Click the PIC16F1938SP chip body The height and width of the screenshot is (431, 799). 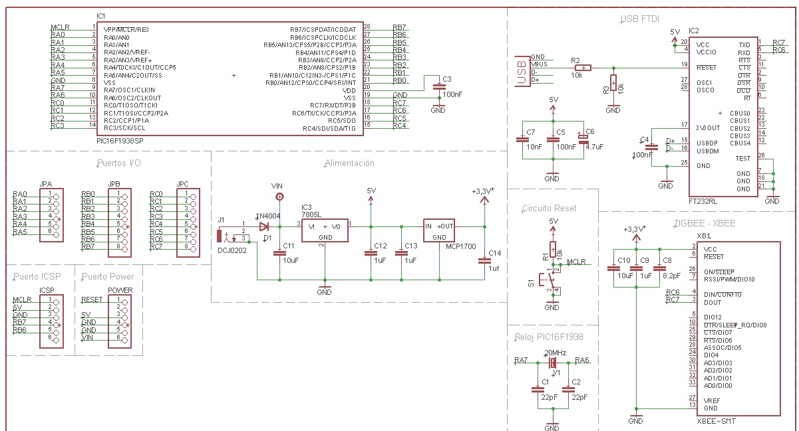coord(230,78)
